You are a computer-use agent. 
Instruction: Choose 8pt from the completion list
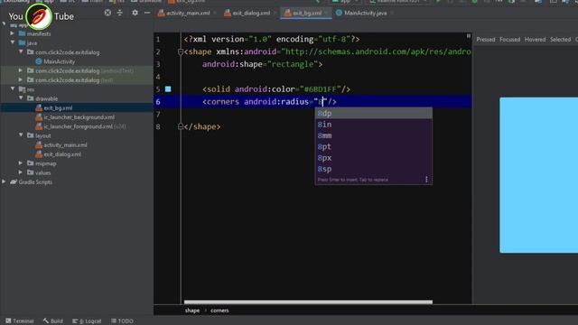[x=373, y=146]
